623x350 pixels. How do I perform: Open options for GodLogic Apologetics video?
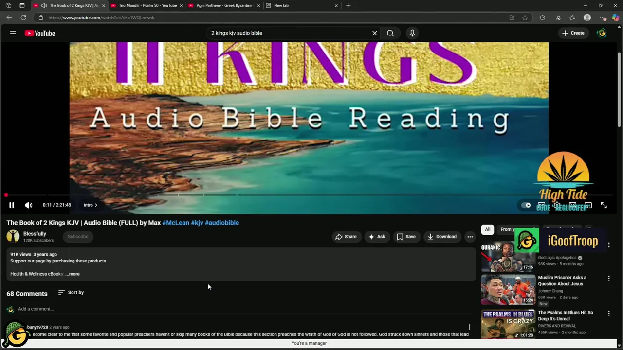[609, 245]
